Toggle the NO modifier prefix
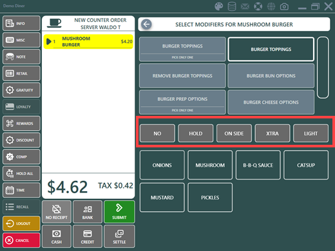This screenshot has height=251, width=335. (x=157, y=133)
